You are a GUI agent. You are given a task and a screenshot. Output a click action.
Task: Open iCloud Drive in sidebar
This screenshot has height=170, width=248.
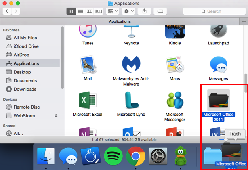click(x=30, y=46)
